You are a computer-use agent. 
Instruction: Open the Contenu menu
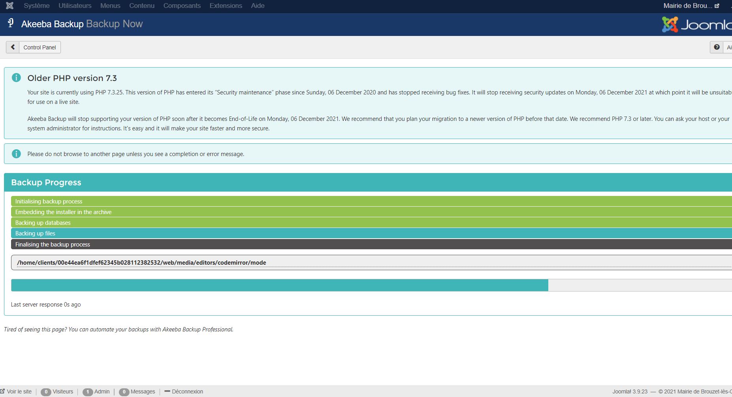142,6
